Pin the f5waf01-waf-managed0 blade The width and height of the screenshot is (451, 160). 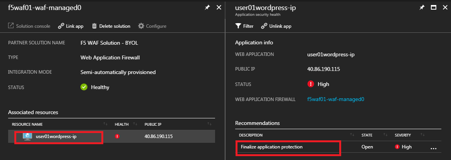tap(207, 8)
